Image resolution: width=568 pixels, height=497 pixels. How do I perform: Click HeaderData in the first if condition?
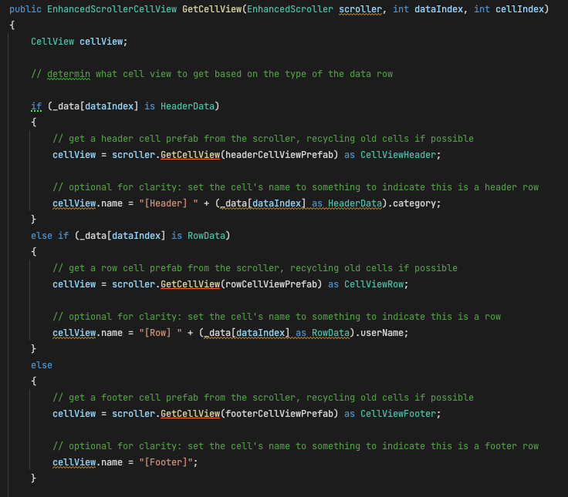tap(188, 106)
